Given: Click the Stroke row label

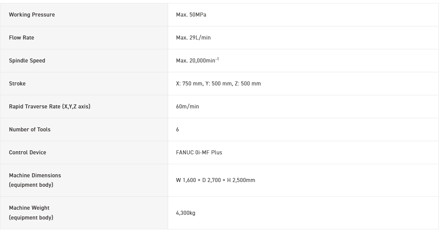Looking at the screenshot, I should (x=17, y=84).
